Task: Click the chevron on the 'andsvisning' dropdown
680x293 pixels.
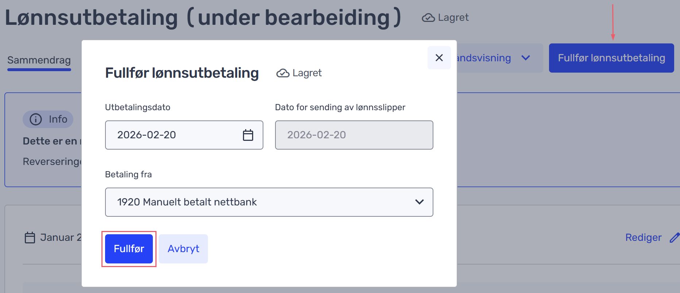Action: (526, 58)
